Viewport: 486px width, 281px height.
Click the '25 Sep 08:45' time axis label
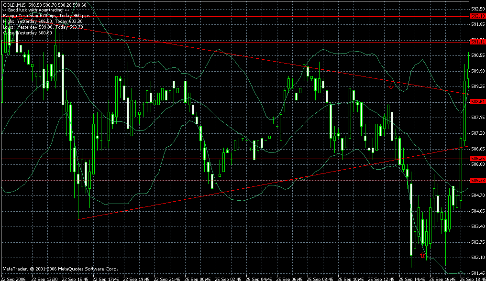point(320,279)
